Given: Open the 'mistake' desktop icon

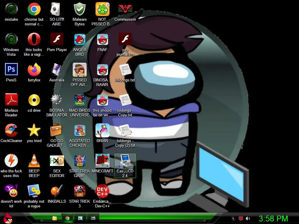Looking at the screenshot, I should point(11,9).
